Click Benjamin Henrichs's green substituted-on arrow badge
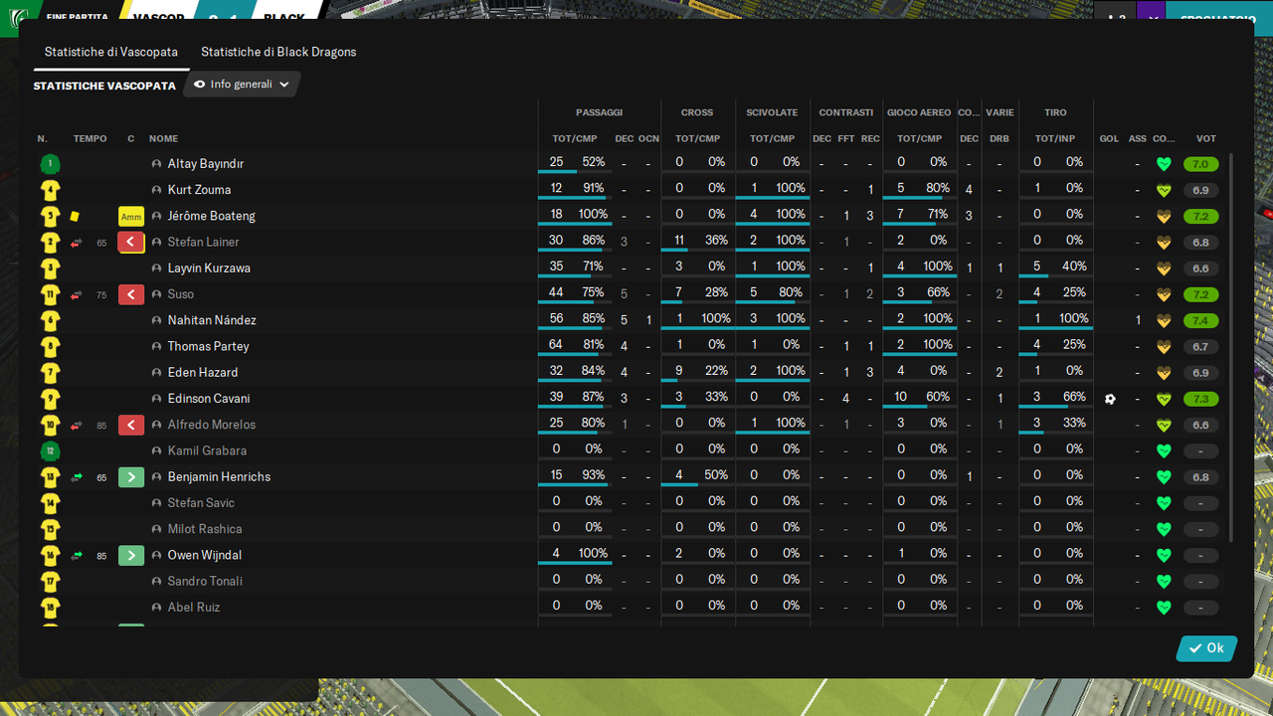Screen dimensions: 1273x716 (131, 477)
